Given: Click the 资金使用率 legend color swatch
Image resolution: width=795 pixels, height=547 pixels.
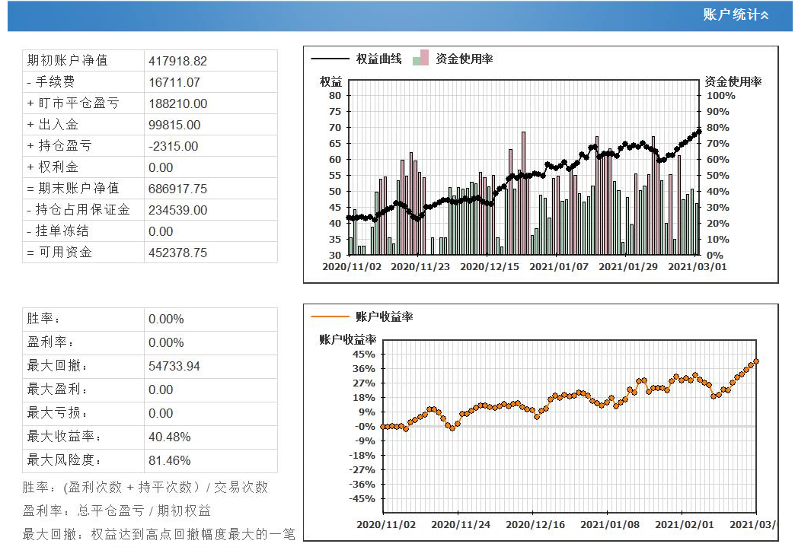Looking at the screenshot, I should (x=421, y=58).
